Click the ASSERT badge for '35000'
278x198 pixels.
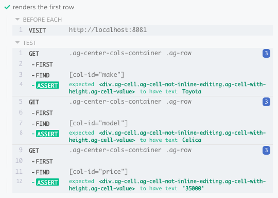(x=47, y=182)
